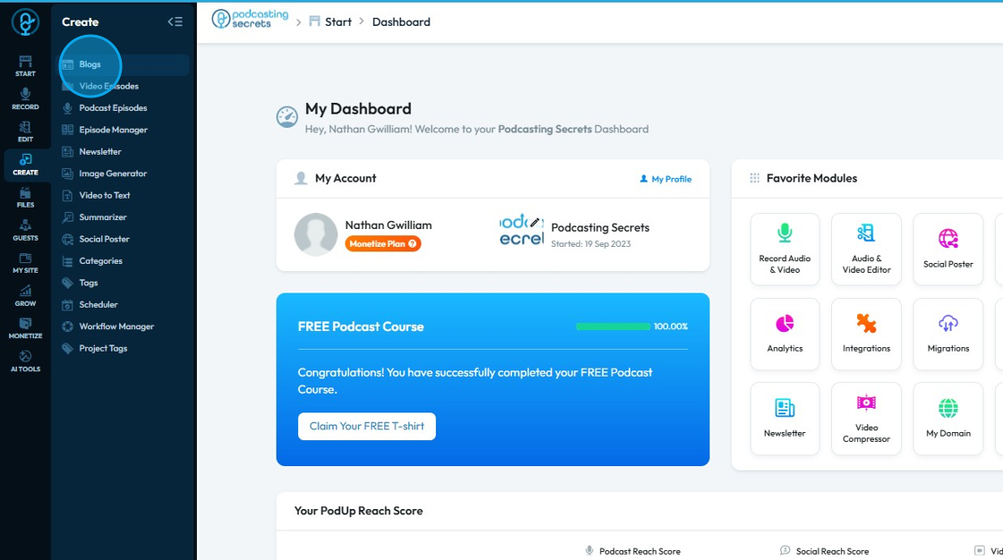Open the Integrations module
1003x560 pixels.
[866, 334]
